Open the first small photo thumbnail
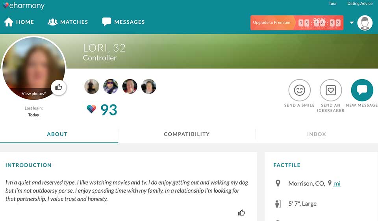The image size is (378, 221). [92, 87]
